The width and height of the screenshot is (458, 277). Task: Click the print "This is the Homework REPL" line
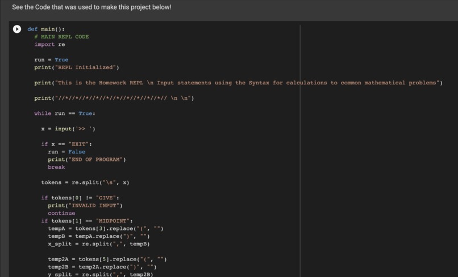click(x=238, y=83)
